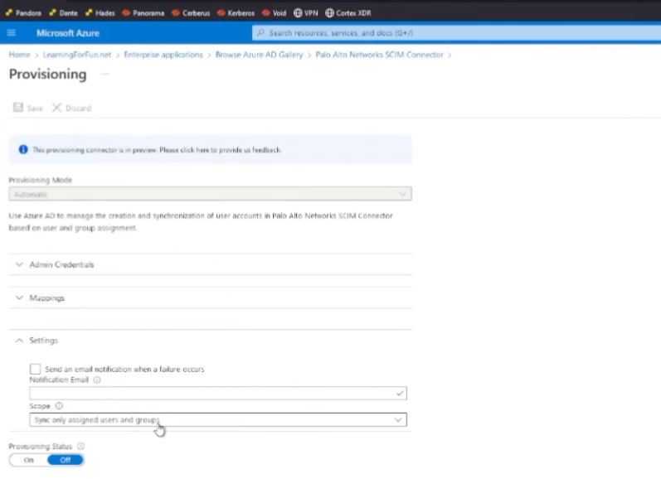Viewport: 661px width, 479px height.
Task: Click the preview feedback banner message
Action: [157, 150]
